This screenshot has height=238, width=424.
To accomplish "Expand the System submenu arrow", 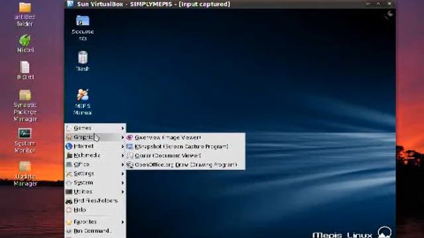I will pos(123,182).
